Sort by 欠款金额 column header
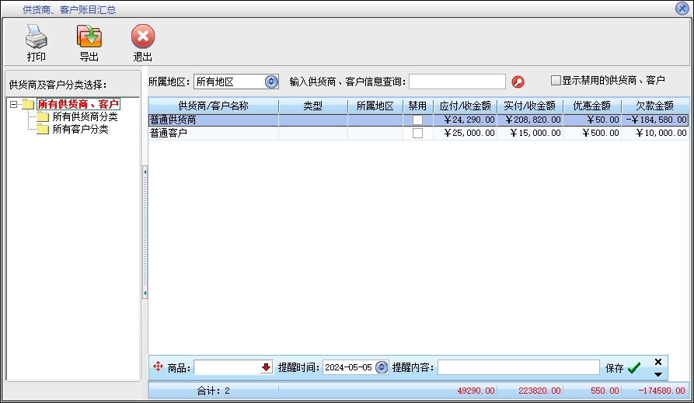 654,106
